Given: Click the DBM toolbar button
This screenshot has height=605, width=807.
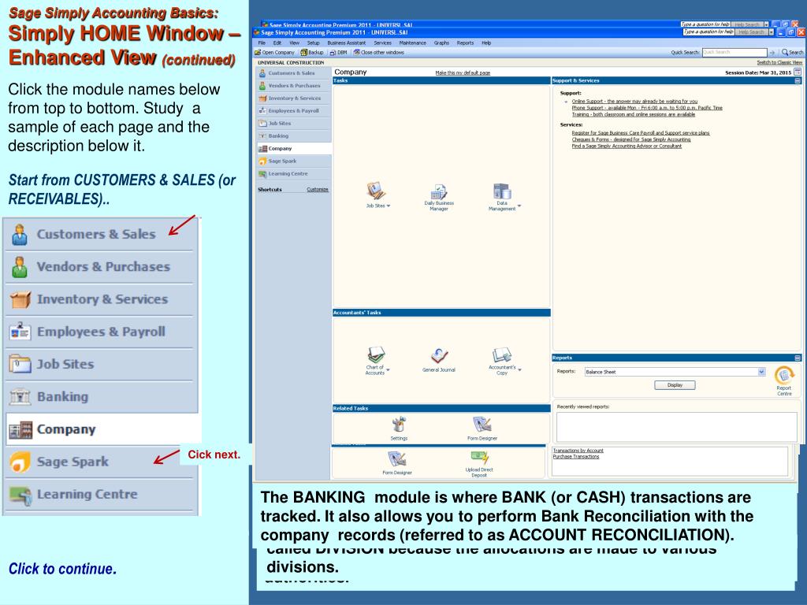Looking at the screenshot, I should click(x=339, y=53).
